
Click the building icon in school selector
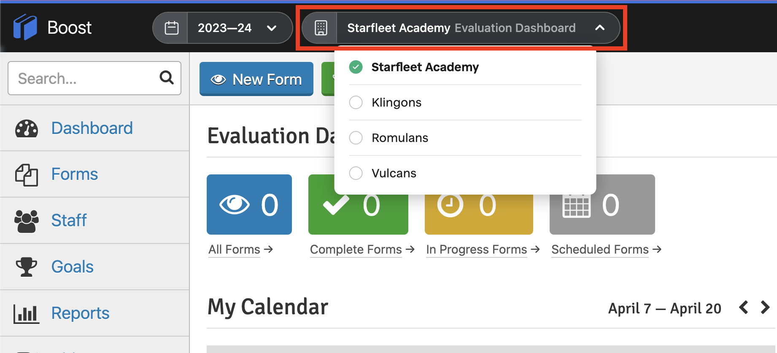[x=321, y=28]
